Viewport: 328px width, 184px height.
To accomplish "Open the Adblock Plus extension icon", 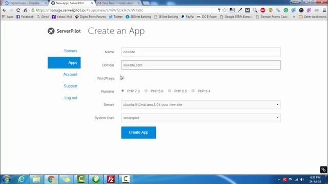I will pos(263,10).
